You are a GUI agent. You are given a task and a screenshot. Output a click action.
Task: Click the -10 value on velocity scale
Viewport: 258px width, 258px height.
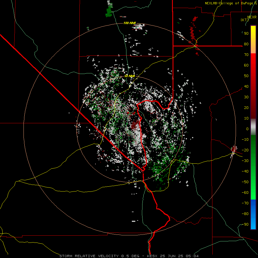tap(245, 140)
